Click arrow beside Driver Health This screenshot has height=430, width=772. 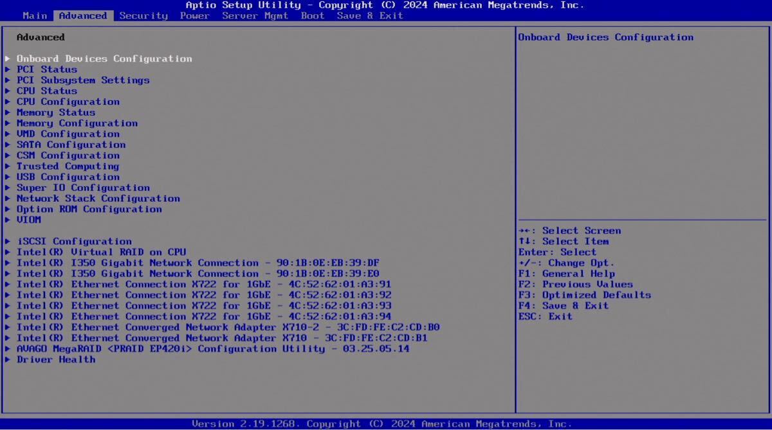click(x=8, y=359)
